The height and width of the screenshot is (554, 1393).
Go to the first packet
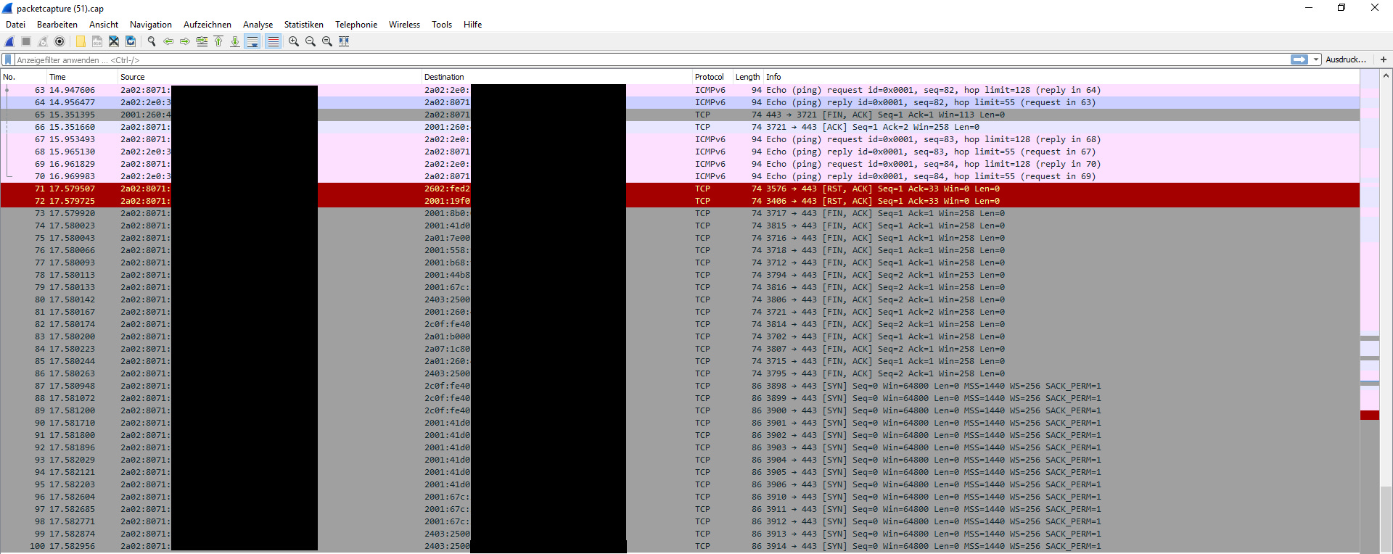click(x=218, y=41)
